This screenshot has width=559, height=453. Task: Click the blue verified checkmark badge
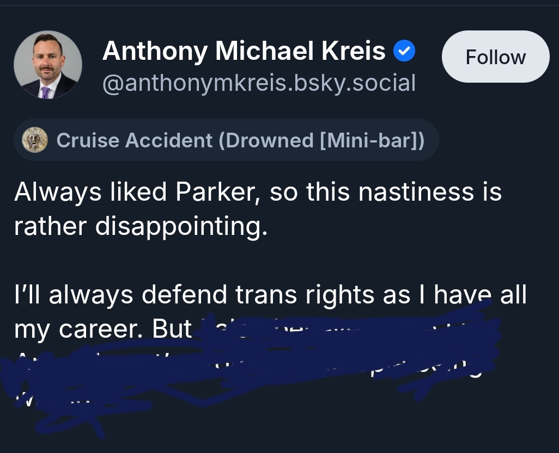(x=404, y=52)
